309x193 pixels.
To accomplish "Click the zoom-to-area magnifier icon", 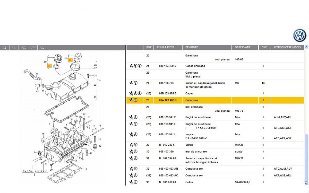I will (23, 48).
